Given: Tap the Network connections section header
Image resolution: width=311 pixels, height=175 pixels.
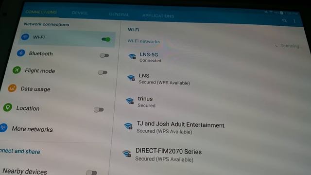Looking at the screenshot, I should click(47, 24).
